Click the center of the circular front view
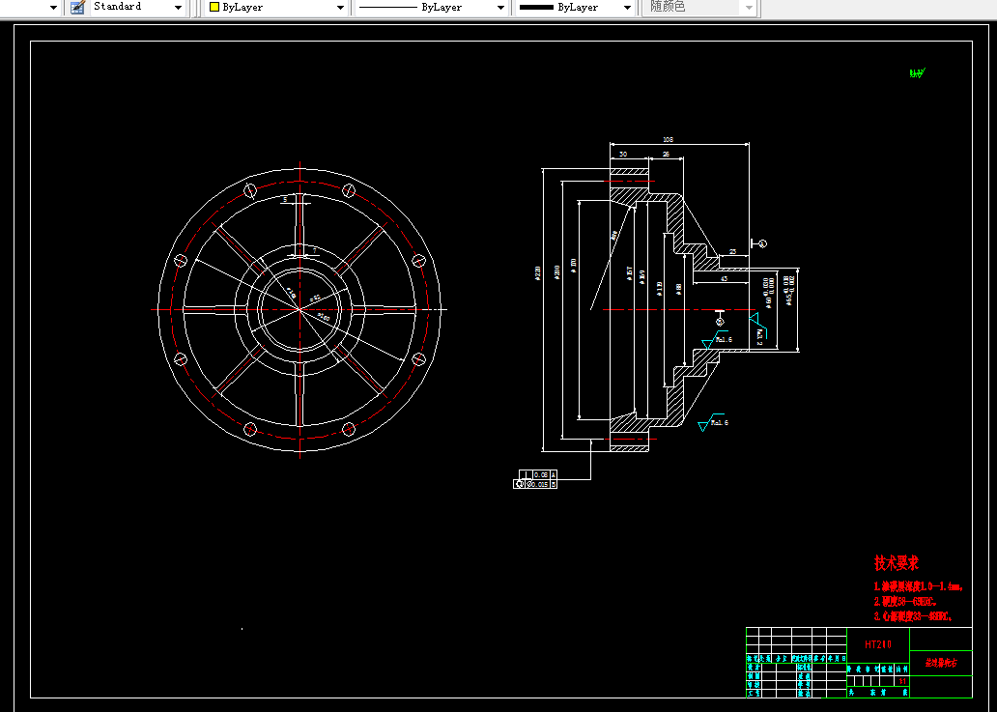 (x=299, y=309)
